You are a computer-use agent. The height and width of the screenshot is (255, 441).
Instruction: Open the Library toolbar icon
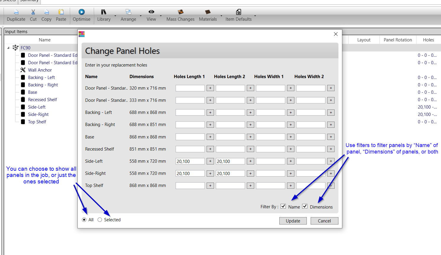[104, 12]
